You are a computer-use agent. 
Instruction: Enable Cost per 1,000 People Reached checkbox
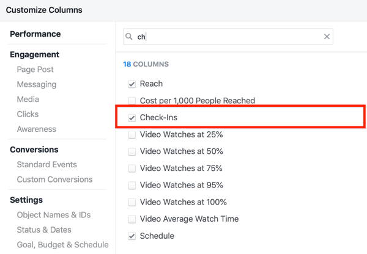pos(132,101)
